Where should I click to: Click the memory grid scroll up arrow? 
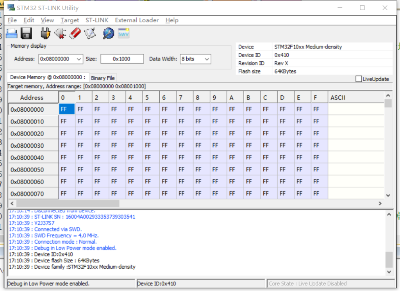click(x=388, y=95)
